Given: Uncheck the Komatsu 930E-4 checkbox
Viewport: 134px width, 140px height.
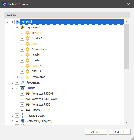Looking at the screenshot, I should coord(22,93).
